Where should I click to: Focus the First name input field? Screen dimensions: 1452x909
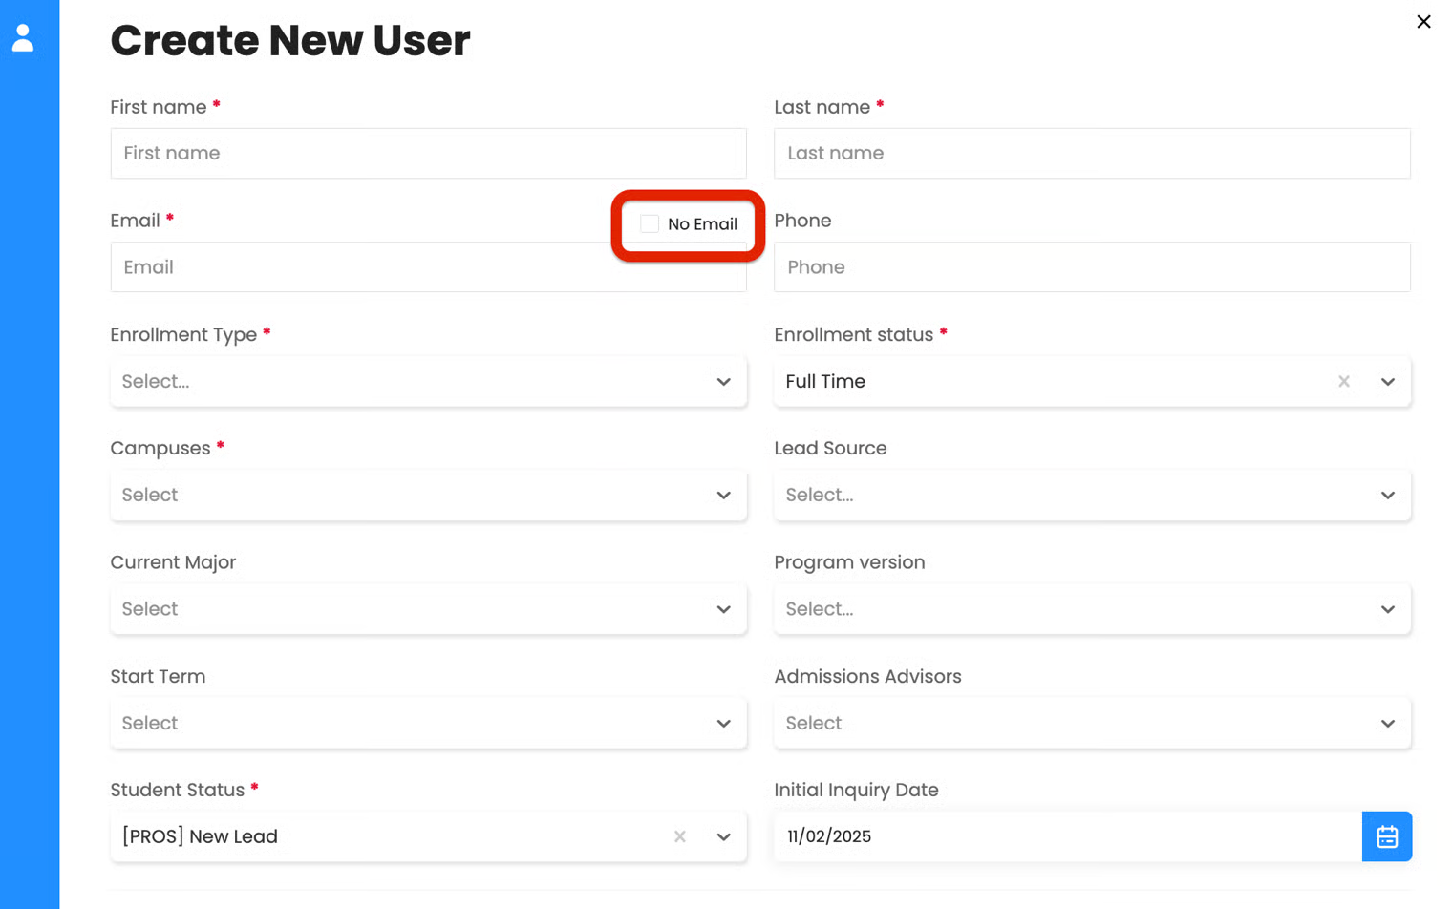428,154
